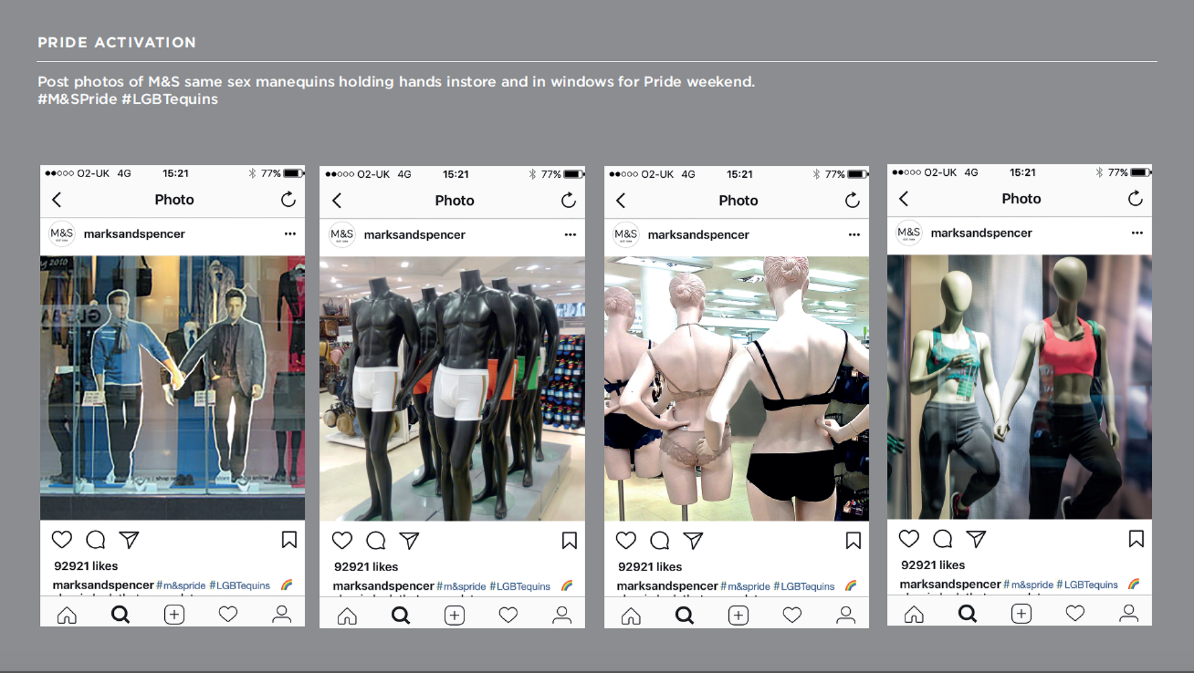Tap share arrow on the third phone's post
This screenshot has height=673, width=1194.
click(x=693, y=541)
